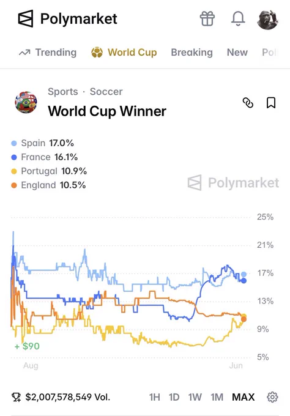Set chart range to 1D
Image resolution: width=290 pixels, height=416 pixels.
pos(174,397)
